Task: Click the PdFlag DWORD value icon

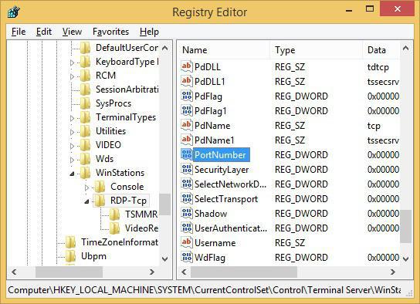Action: click(x=186, y=96)
